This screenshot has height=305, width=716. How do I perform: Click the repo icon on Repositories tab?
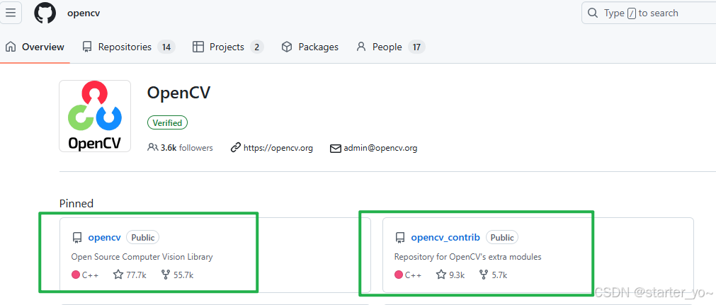pos(87,47)
